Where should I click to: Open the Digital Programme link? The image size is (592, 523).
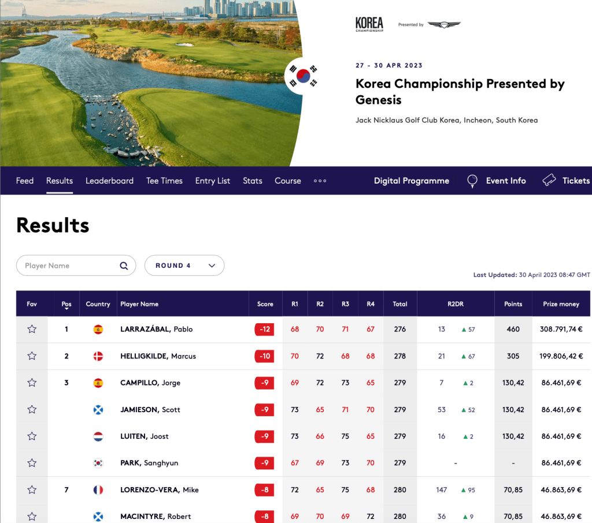click(x=411, y=181)
